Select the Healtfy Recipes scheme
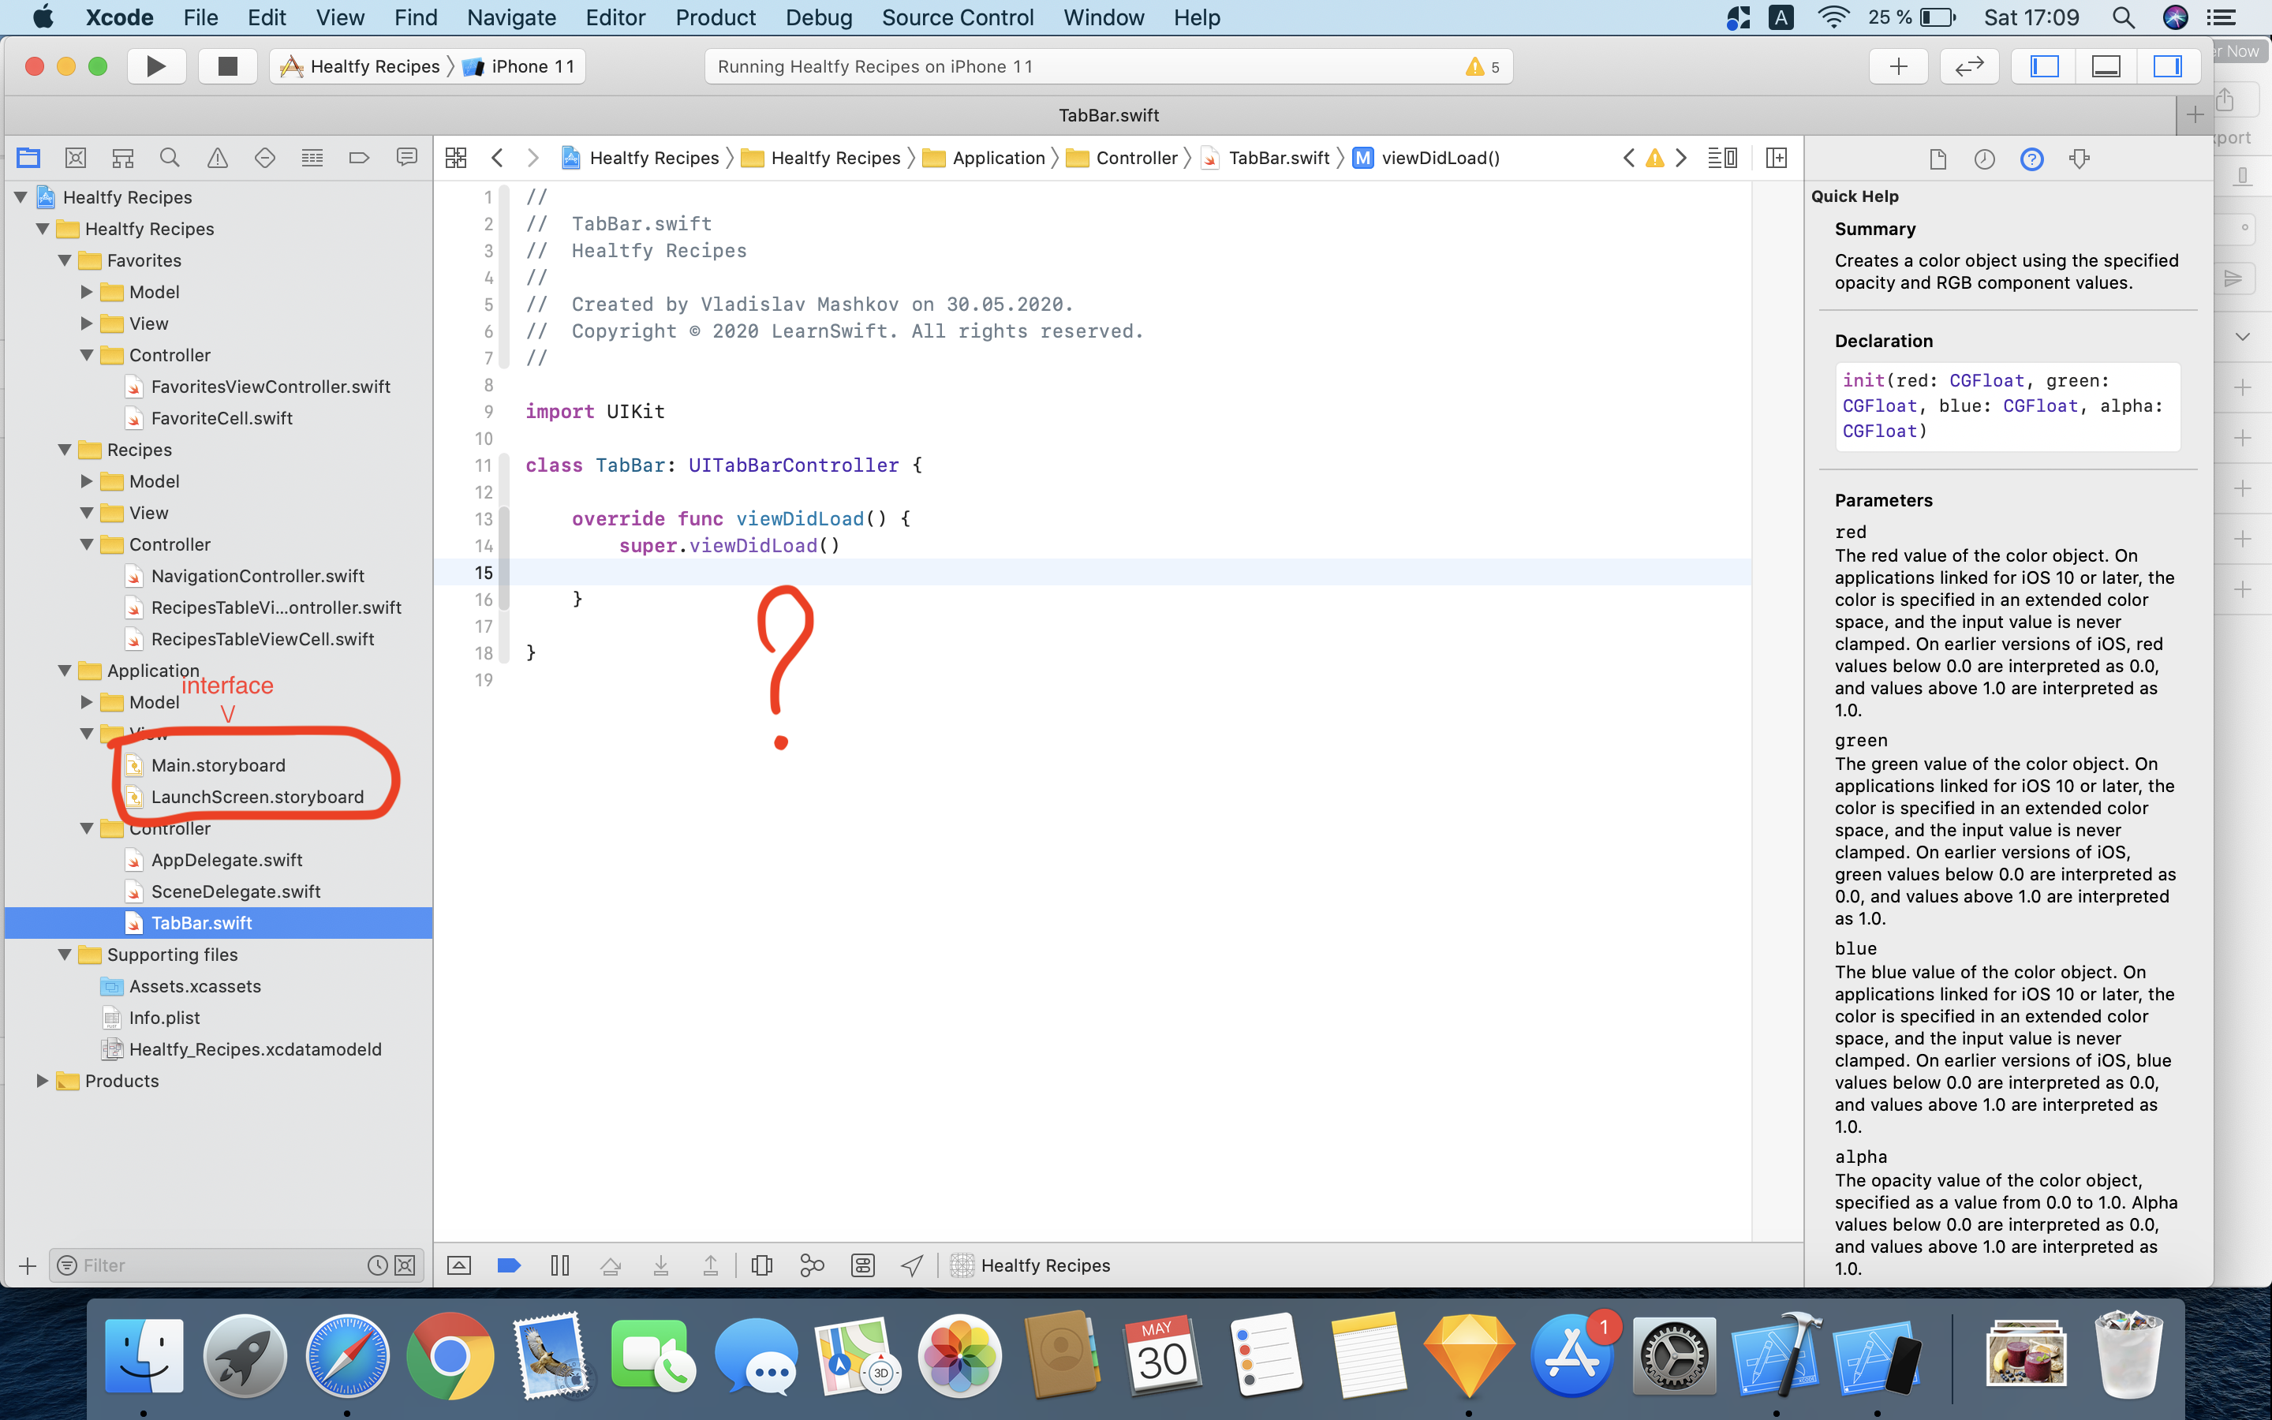This screenshot has height=1420, width=2272. point(361,65)
